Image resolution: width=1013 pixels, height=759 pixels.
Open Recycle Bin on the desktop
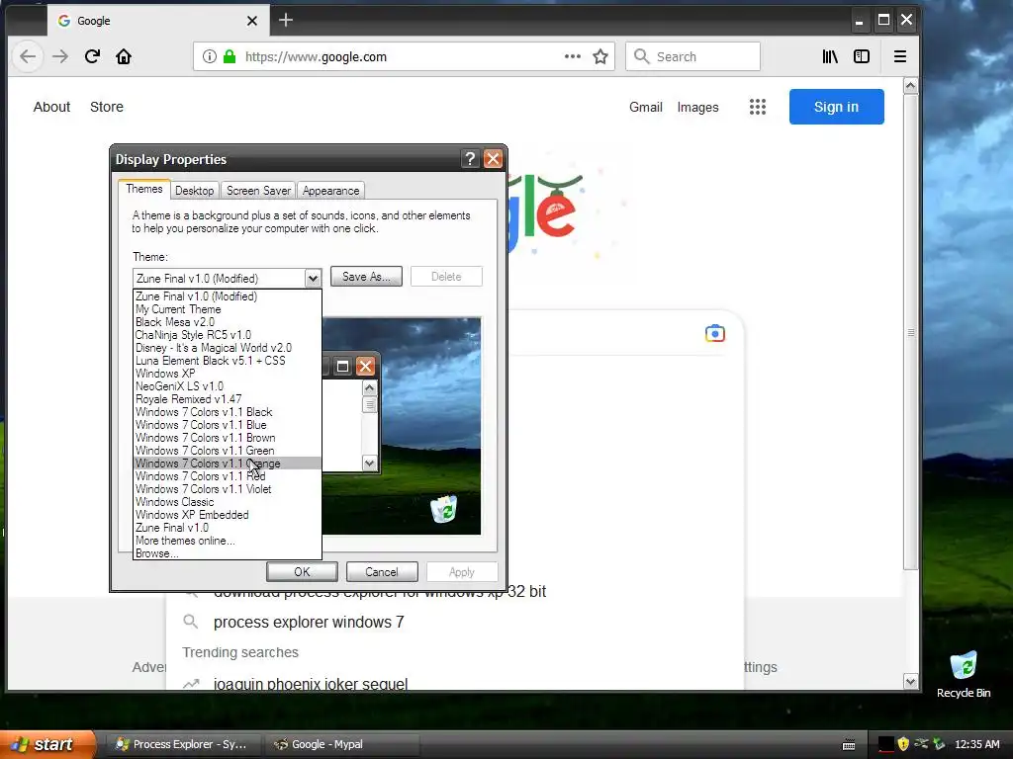(964, 674)
